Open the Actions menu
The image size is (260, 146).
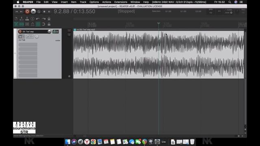coord(106,2)
